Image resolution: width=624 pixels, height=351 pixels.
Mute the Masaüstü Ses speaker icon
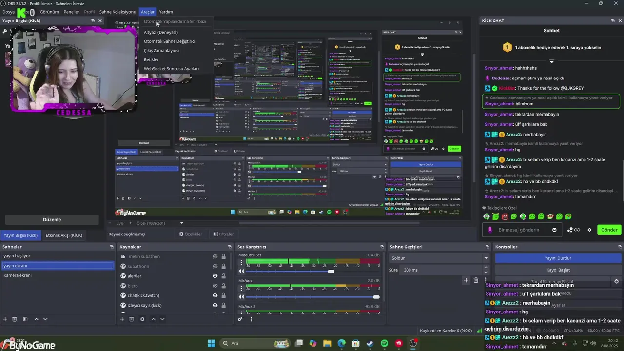[x=241, y=271]
